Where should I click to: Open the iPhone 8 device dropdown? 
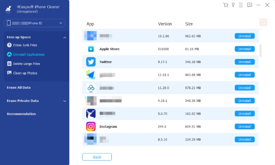(x=34, y=23)
